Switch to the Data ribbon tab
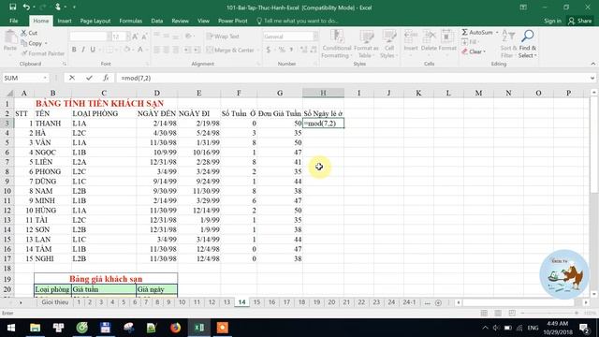 coord(156,21)
